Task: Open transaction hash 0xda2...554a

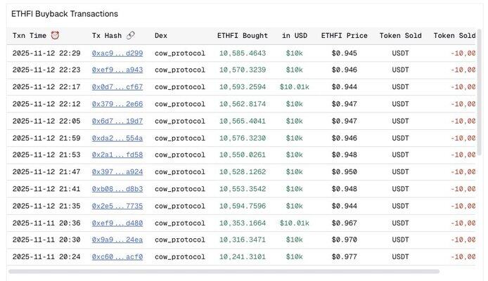Action: coord(117,138)
